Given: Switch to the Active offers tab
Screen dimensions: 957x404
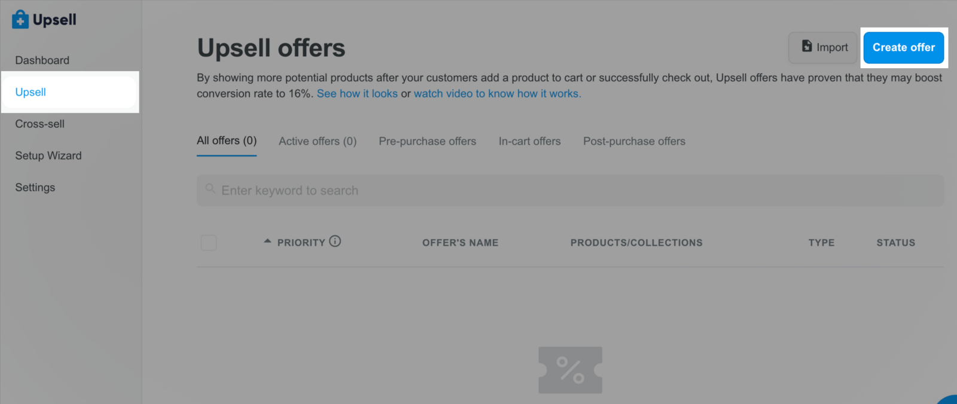Looking at the screenshot, I should [317, 141].
